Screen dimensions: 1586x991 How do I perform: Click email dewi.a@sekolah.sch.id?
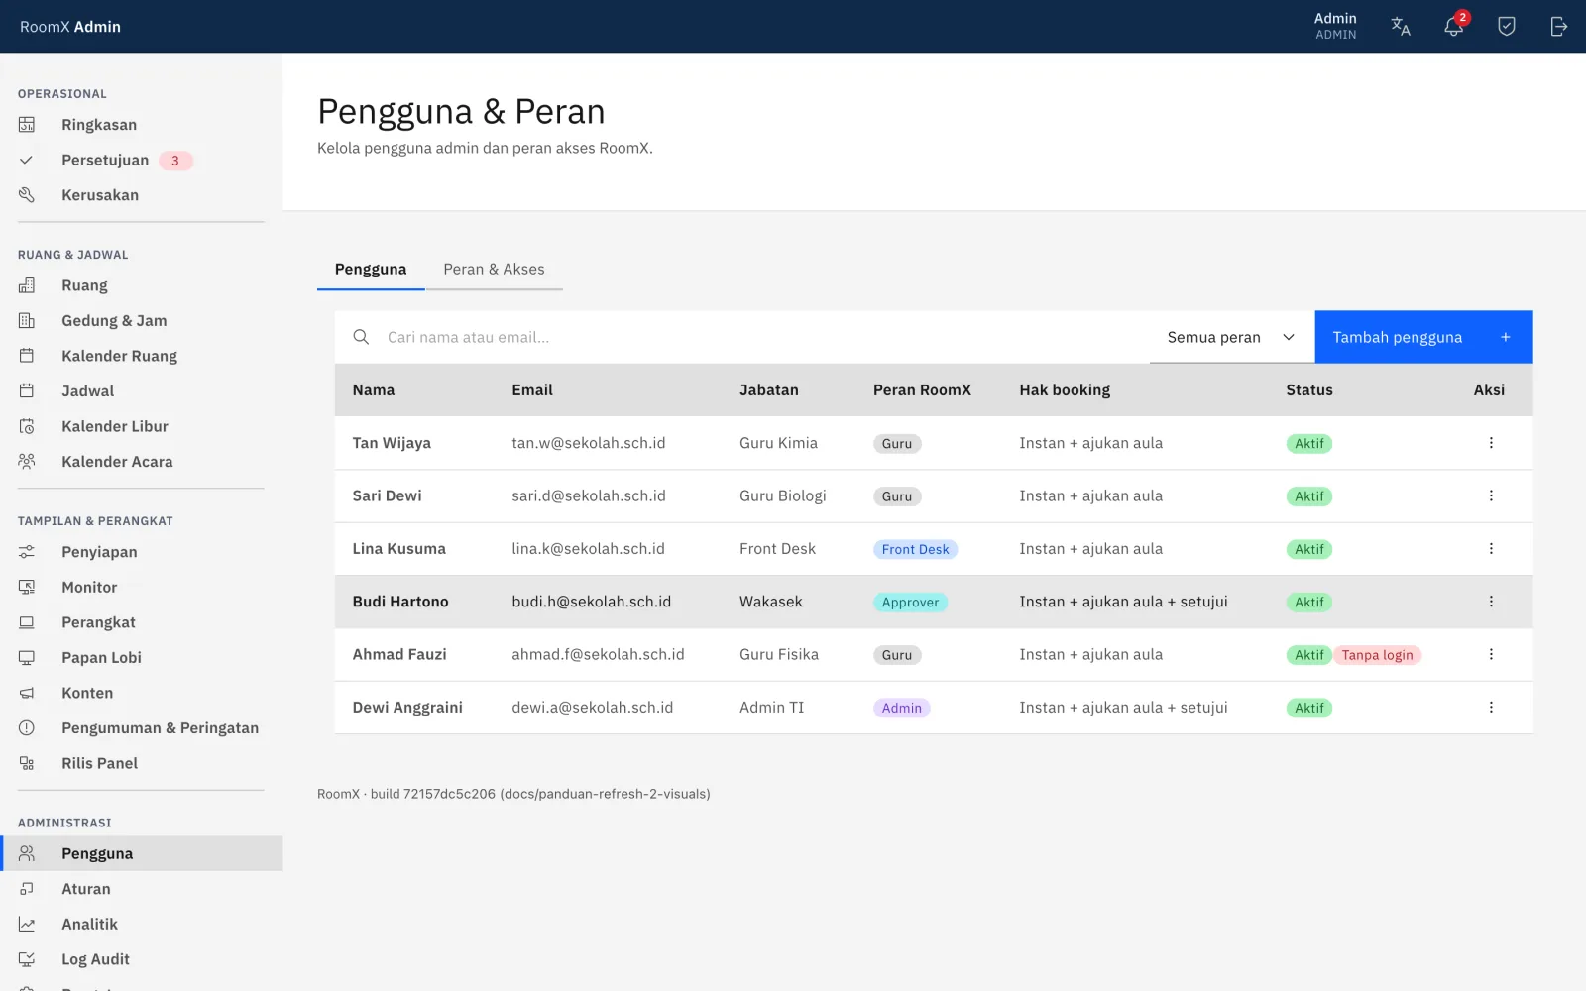(x=592, y=708)
